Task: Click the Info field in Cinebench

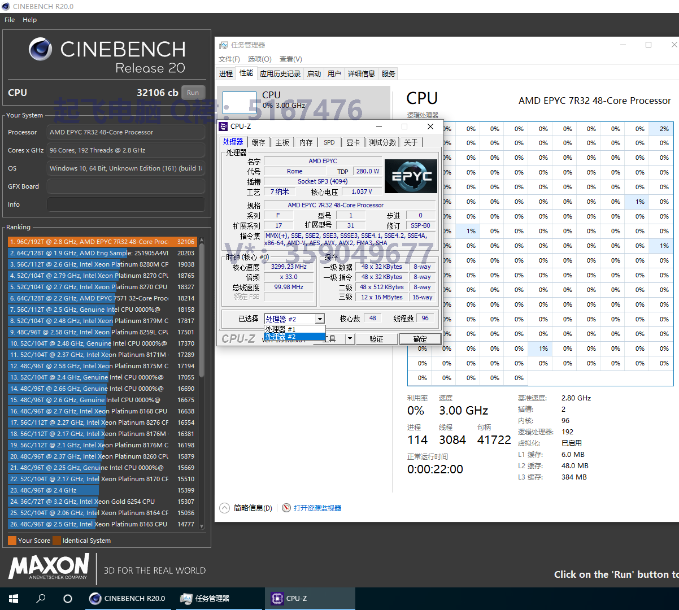Action: pos(126,204)
